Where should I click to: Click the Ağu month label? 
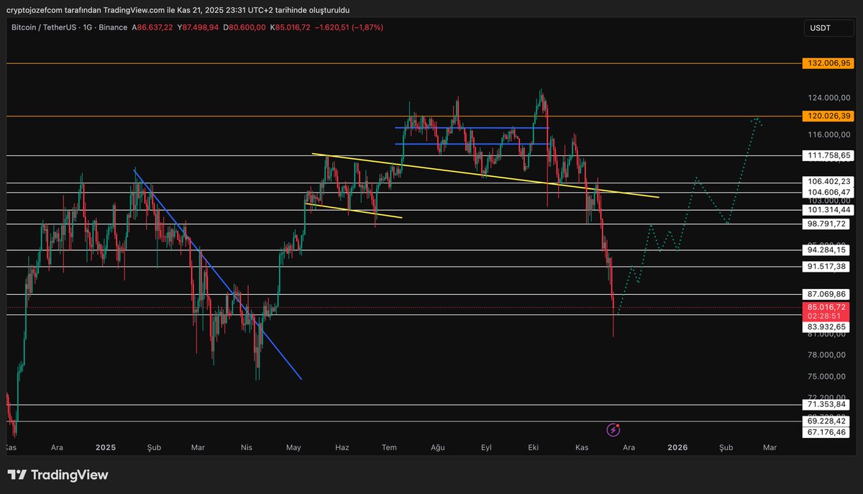[x=438, y=447]
